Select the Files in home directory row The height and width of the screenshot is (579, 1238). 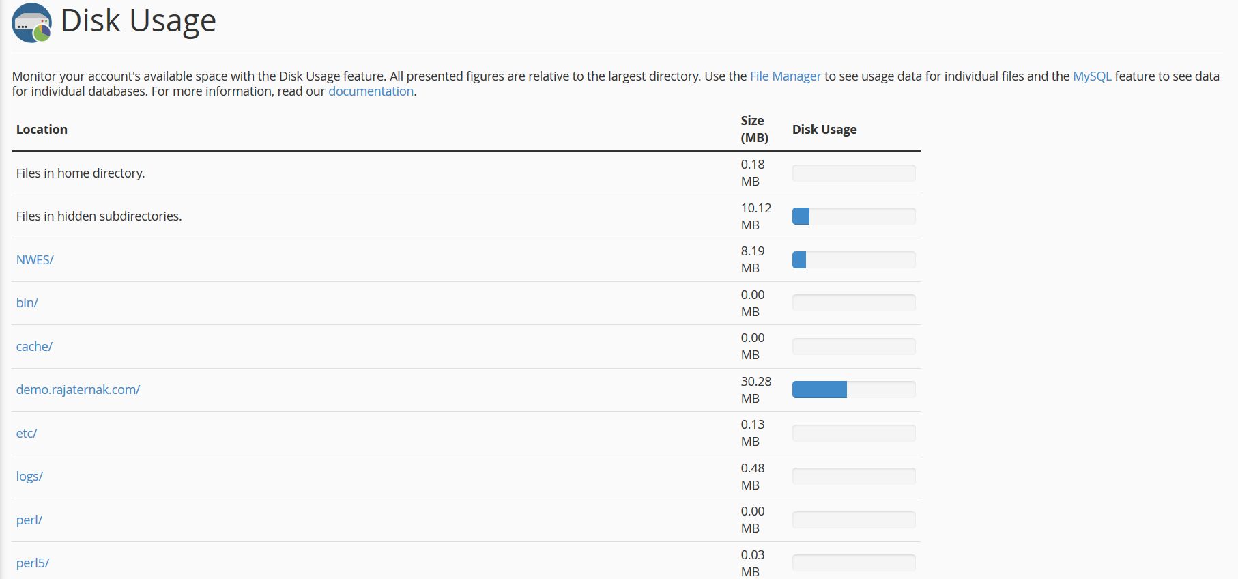81,173
